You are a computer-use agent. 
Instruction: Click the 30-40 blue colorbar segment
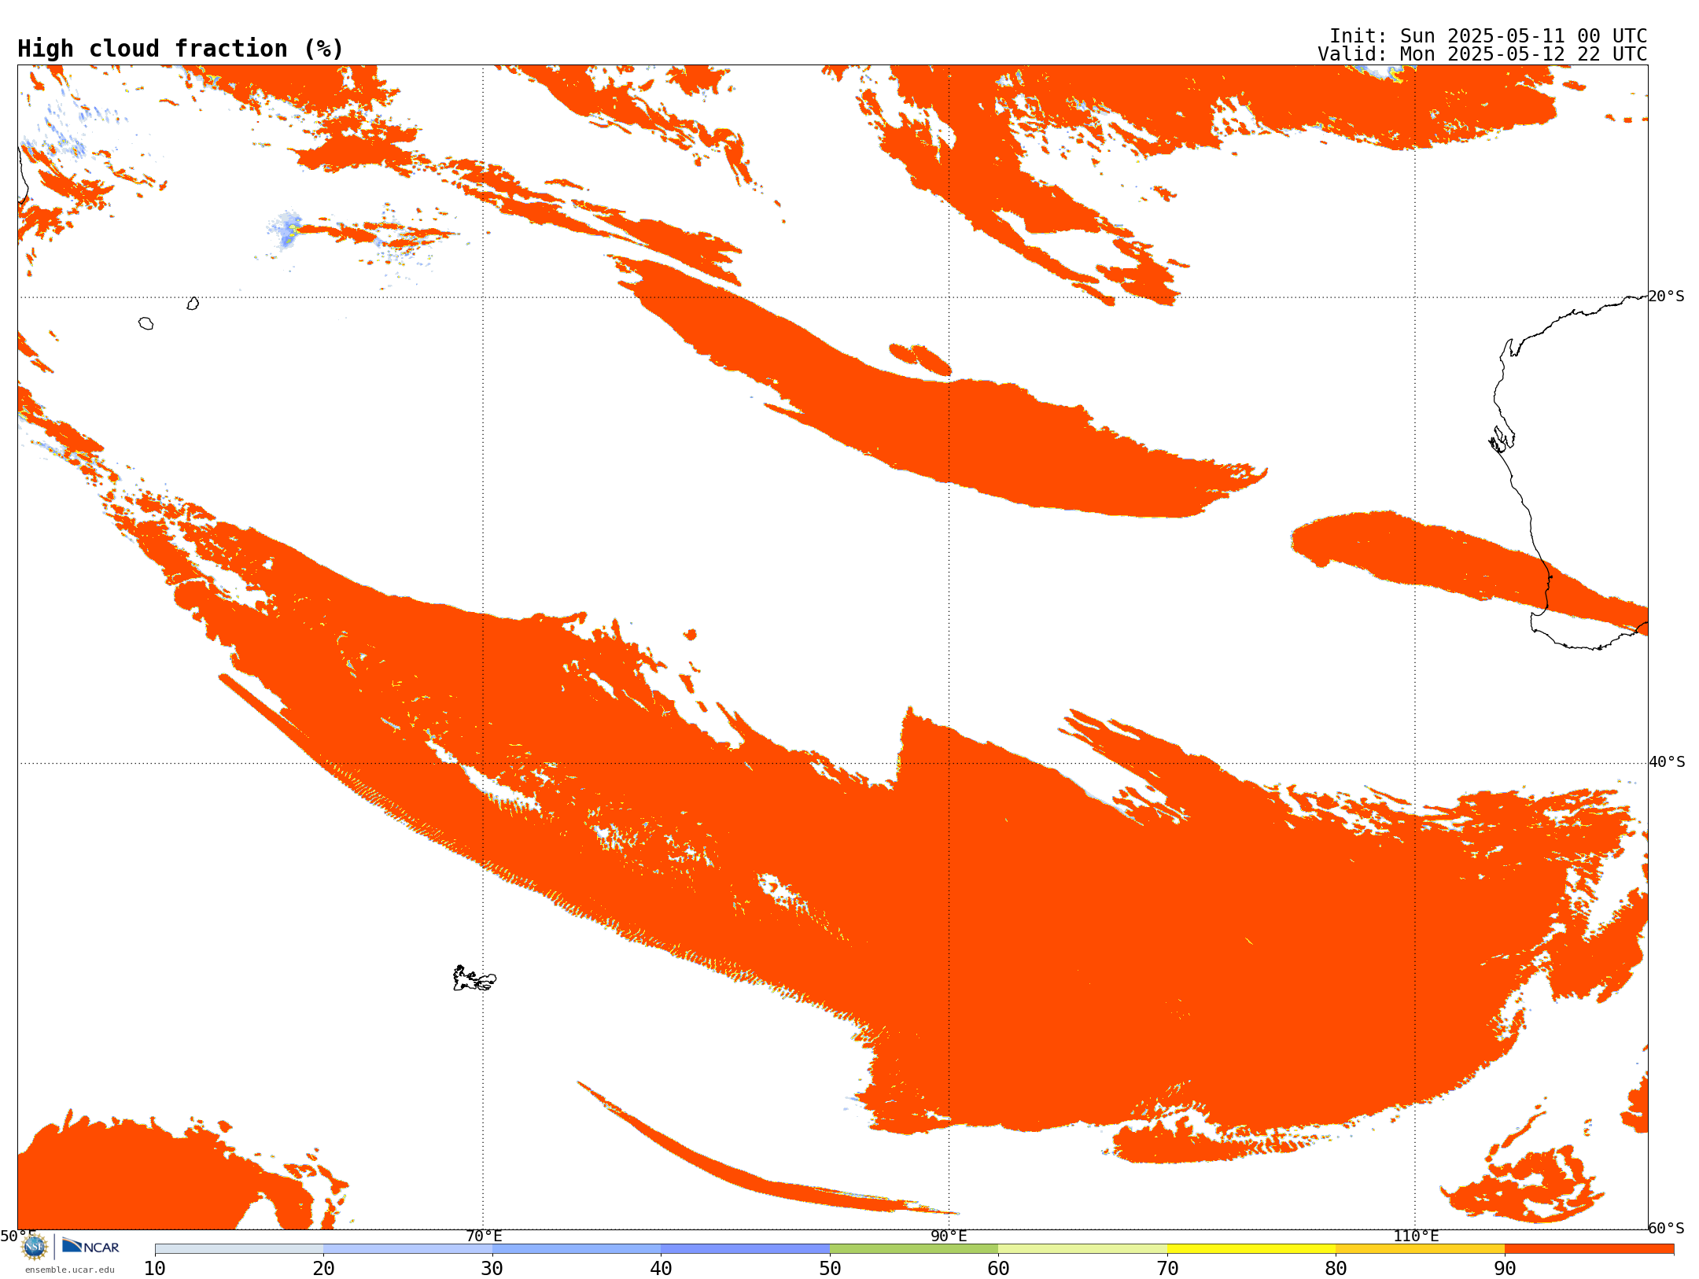[x=577, y=1249]
